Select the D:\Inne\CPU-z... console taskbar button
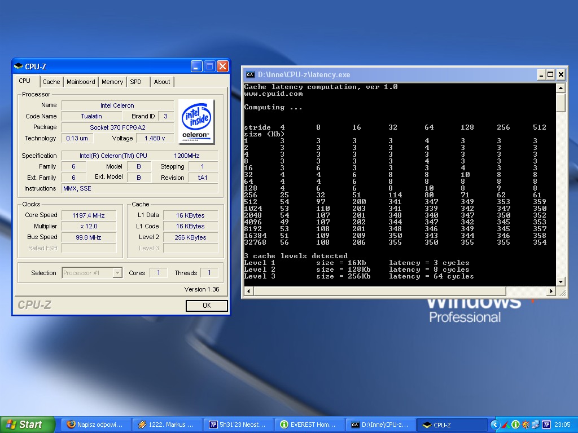Viewport: 578px width, 433px height. (x=381, y=425)
